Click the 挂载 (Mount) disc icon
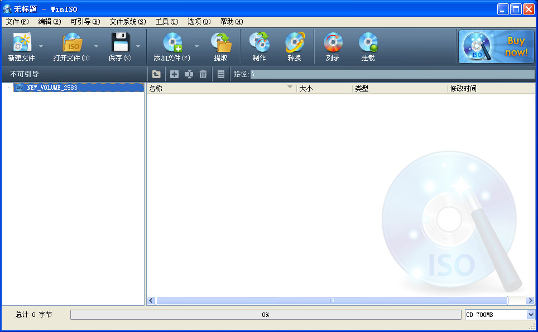 (x=368, y=45)
